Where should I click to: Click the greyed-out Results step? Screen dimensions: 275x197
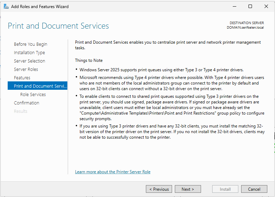point(21,111)
